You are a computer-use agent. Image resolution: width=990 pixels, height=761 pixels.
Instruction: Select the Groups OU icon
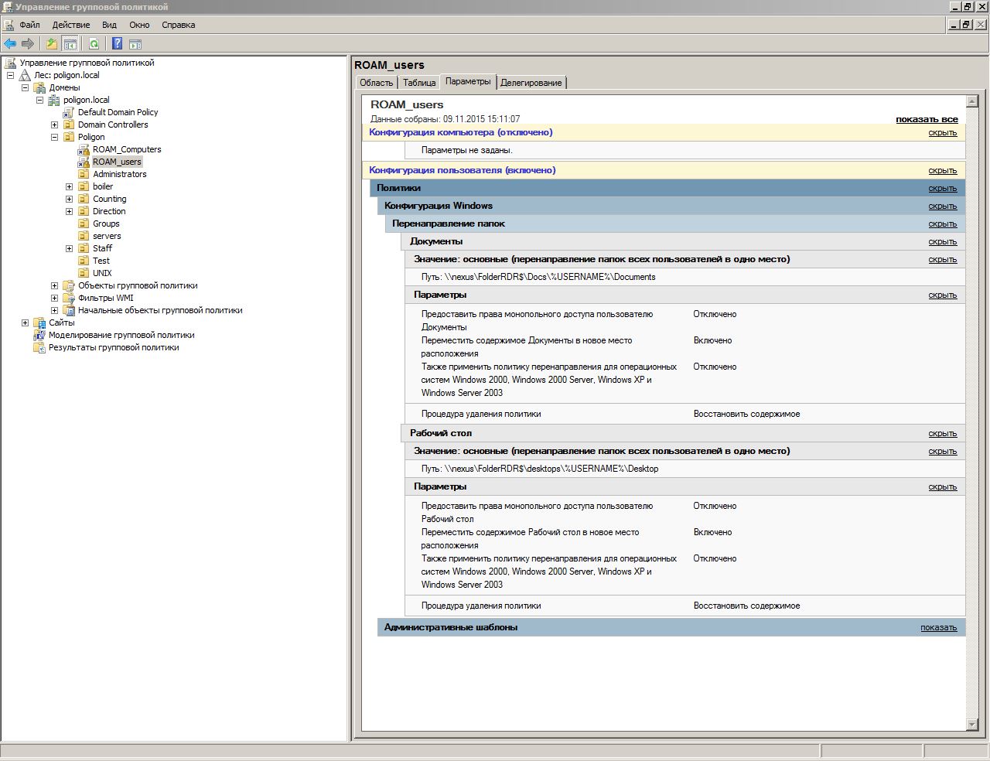[84, 224]
